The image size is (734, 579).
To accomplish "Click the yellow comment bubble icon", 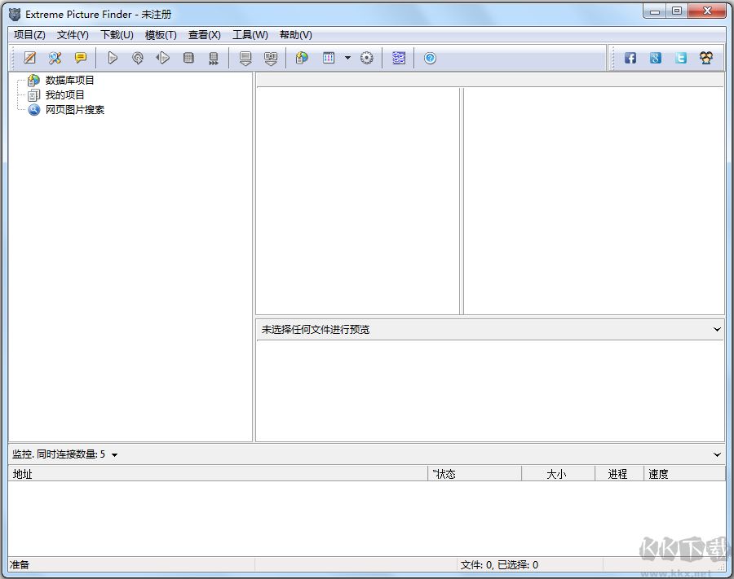I will [81, 57].
